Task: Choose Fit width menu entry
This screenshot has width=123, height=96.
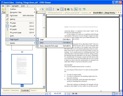Action: coord(21,26)
